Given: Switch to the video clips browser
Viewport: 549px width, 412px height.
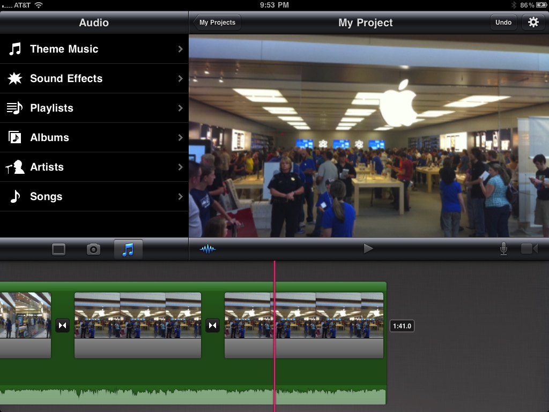Looking at the screenshot, I should pos(58,249).
